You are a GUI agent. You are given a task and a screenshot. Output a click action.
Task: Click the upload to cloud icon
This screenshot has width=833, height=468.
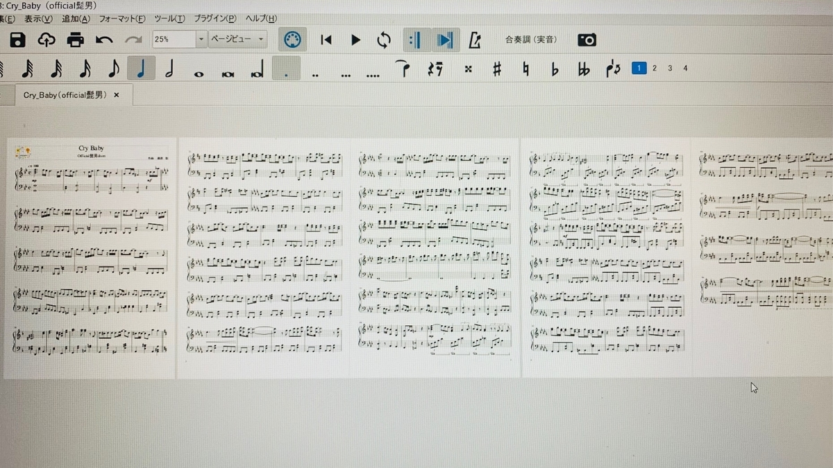(x=47, y=40)
